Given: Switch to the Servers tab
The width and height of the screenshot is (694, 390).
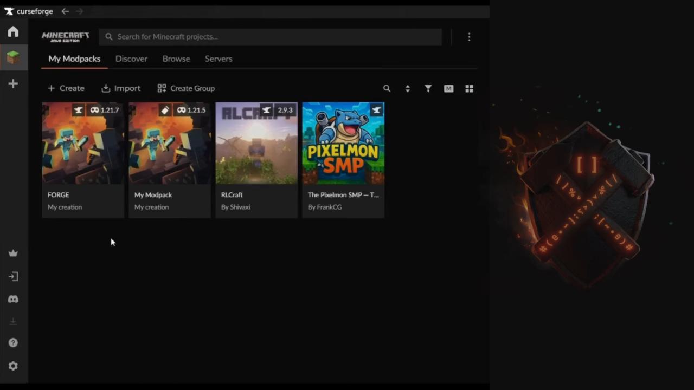Looking at the screenshot, I should point(219,58).
